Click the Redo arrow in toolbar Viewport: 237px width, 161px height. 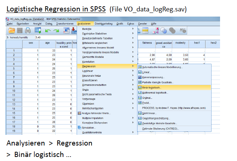[x=56, y=31]
